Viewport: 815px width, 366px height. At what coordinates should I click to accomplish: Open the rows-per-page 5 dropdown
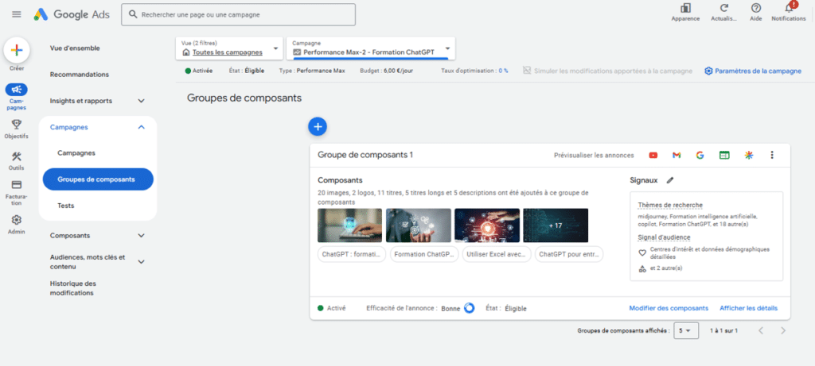[x=685, y=331]
